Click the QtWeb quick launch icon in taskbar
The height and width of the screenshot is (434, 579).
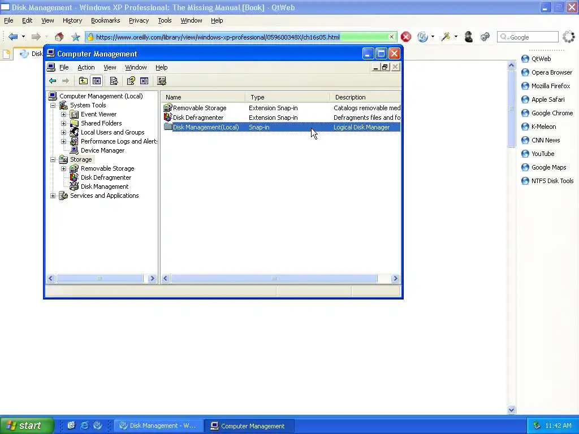coord(97,426)
